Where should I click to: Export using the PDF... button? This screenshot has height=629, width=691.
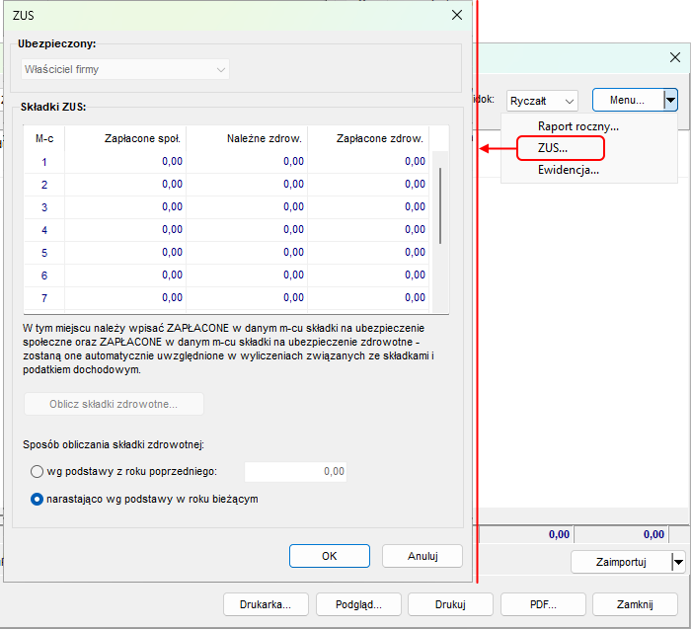tap(543, 604)
